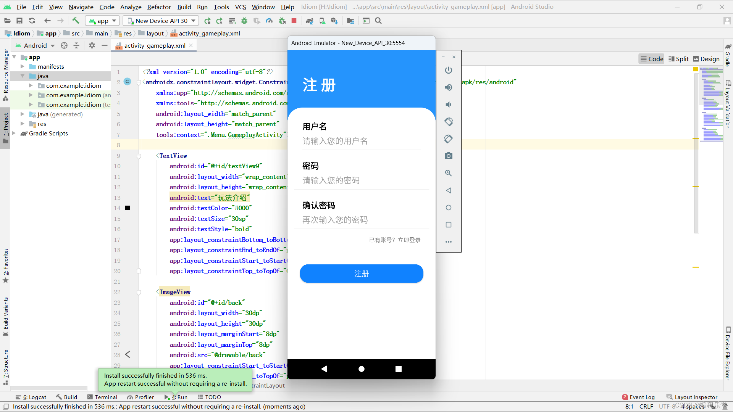Open the app run configuration dropdown
733x412 pixels.
tap(102, 21)
